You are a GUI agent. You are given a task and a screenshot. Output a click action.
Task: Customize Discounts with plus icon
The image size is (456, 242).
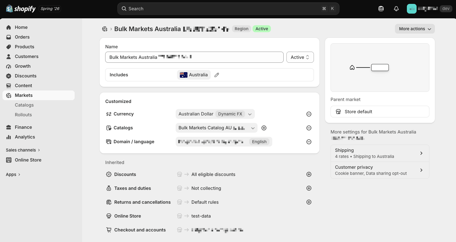click(309, 174)
